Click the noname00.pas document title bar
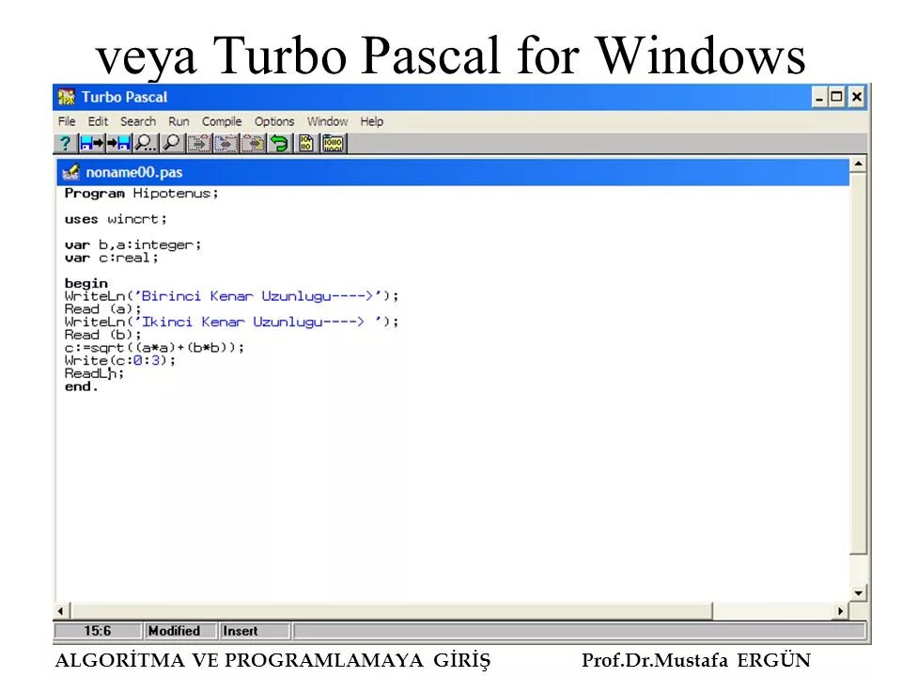This screenshot has width=902, height=677. pos(453,172)
